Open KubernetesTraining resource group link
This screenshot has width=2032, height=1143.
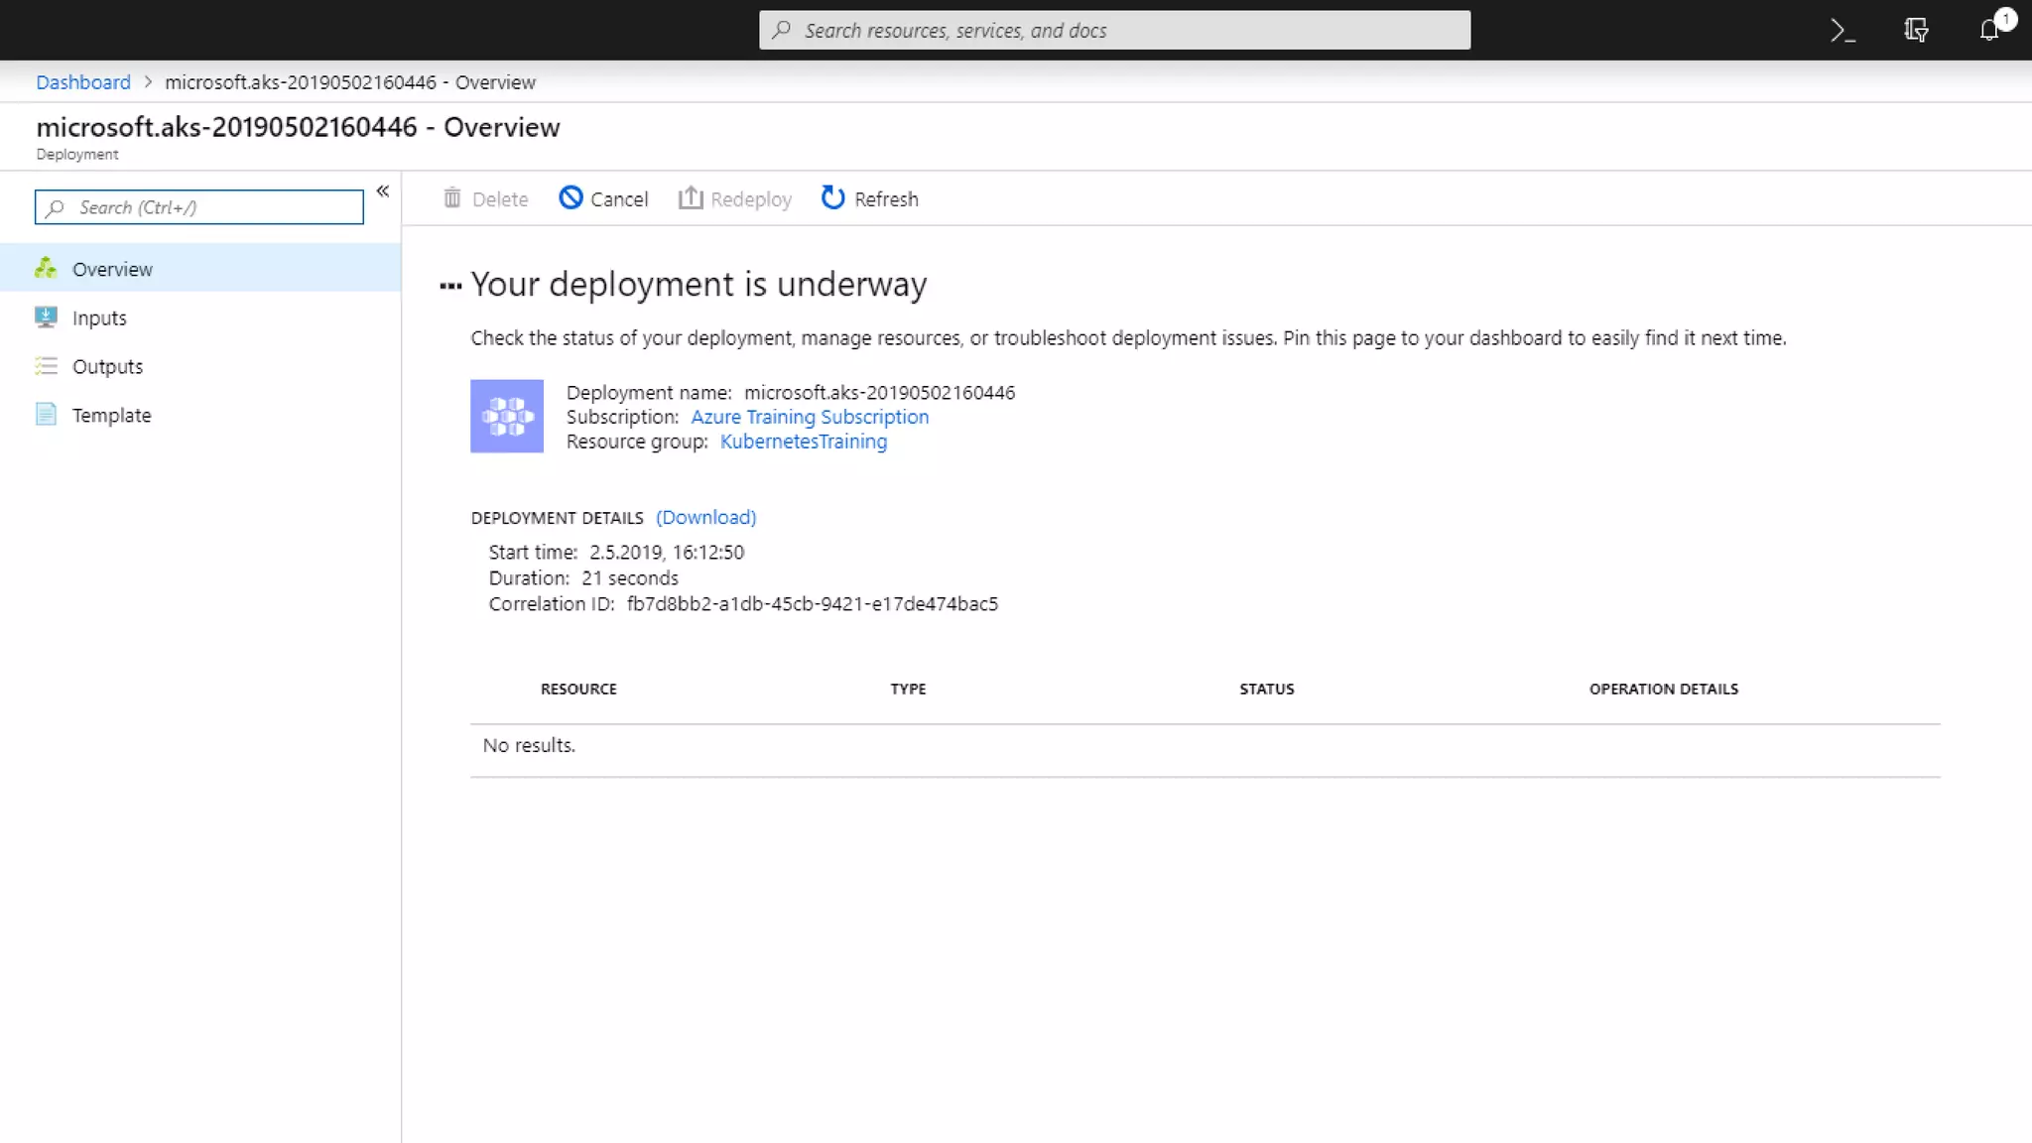coord(803,442)
